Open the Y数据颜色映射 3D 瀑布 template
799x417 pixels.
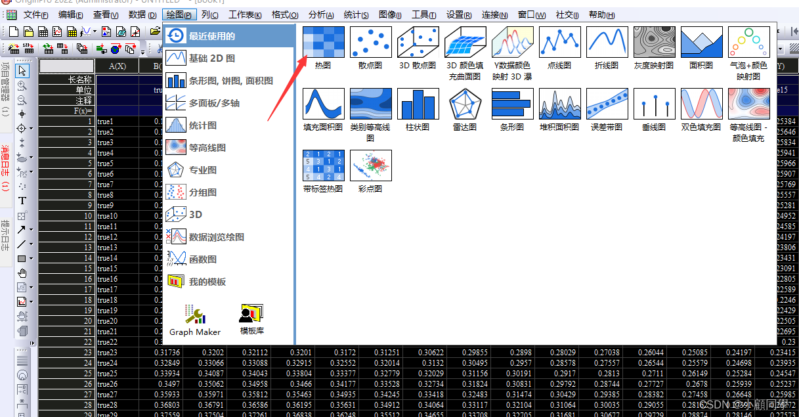pyautogui.click(x=513, y=53)
